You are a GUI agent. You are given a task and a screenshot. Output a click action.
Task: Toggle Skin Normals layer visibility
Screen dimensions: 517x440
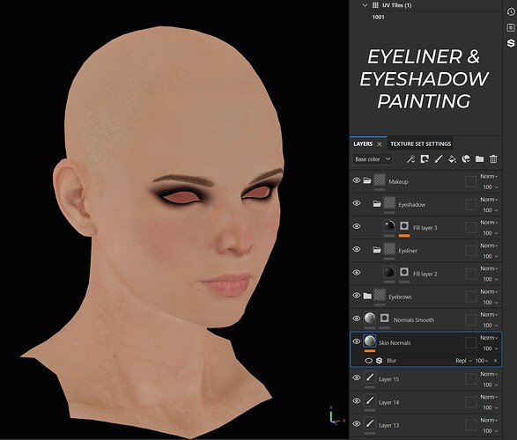coord(357,341)
